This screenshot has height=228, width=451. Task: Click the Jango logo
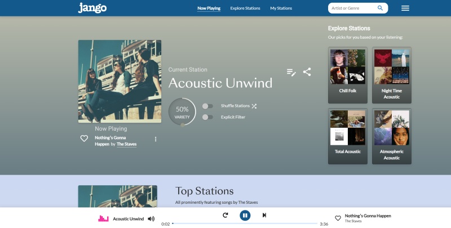pyautogui.click(x=92, y=8)
